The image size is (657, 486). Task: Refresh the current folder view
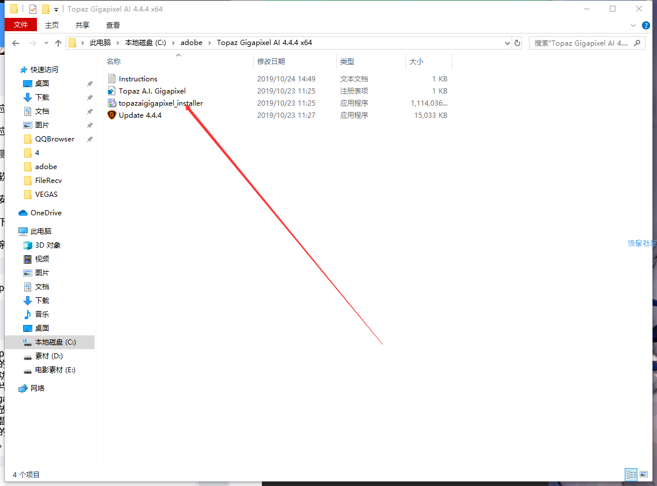(517, 43)
